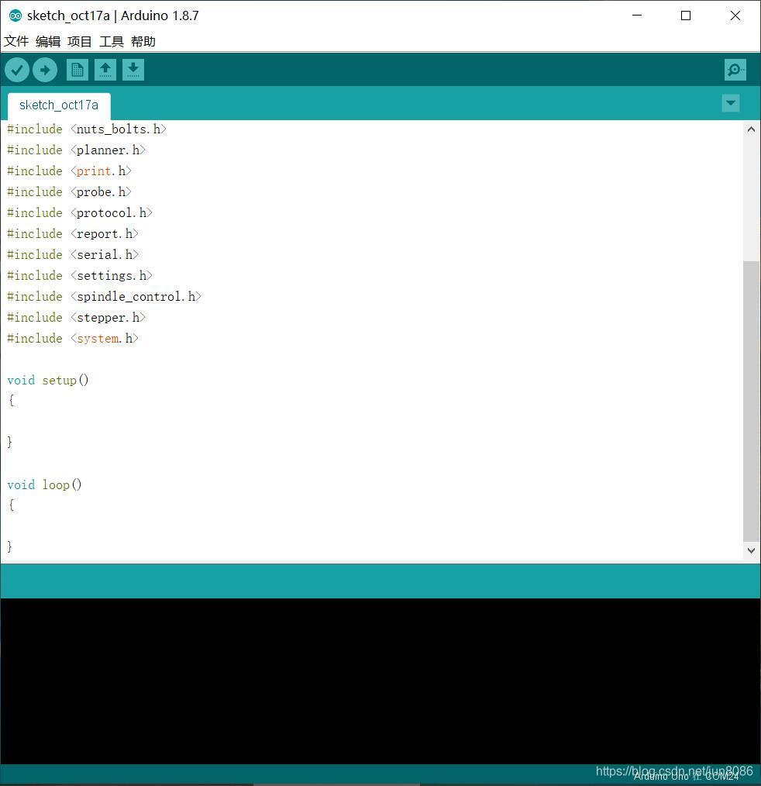Click the void loop() line

(x=45, y=485)
